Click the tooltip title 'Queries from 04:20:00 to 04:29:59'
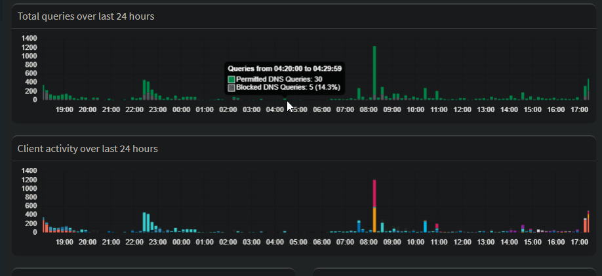Image resolution: width=602 pixels, height=276 pixels. tap(284, 68)
